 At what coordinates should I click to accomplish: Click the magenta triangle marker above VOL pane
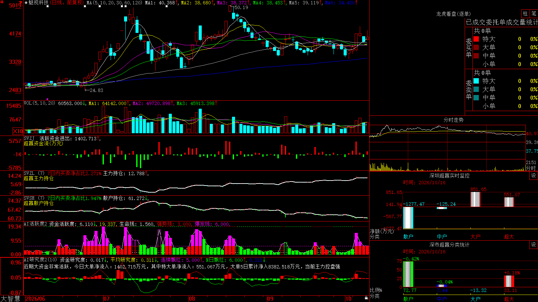(47, 99)
